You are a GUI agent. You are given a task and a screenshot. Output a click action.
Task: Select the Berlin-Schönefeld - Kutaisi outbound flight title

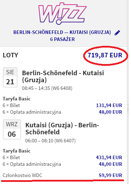tap(63, 76)
